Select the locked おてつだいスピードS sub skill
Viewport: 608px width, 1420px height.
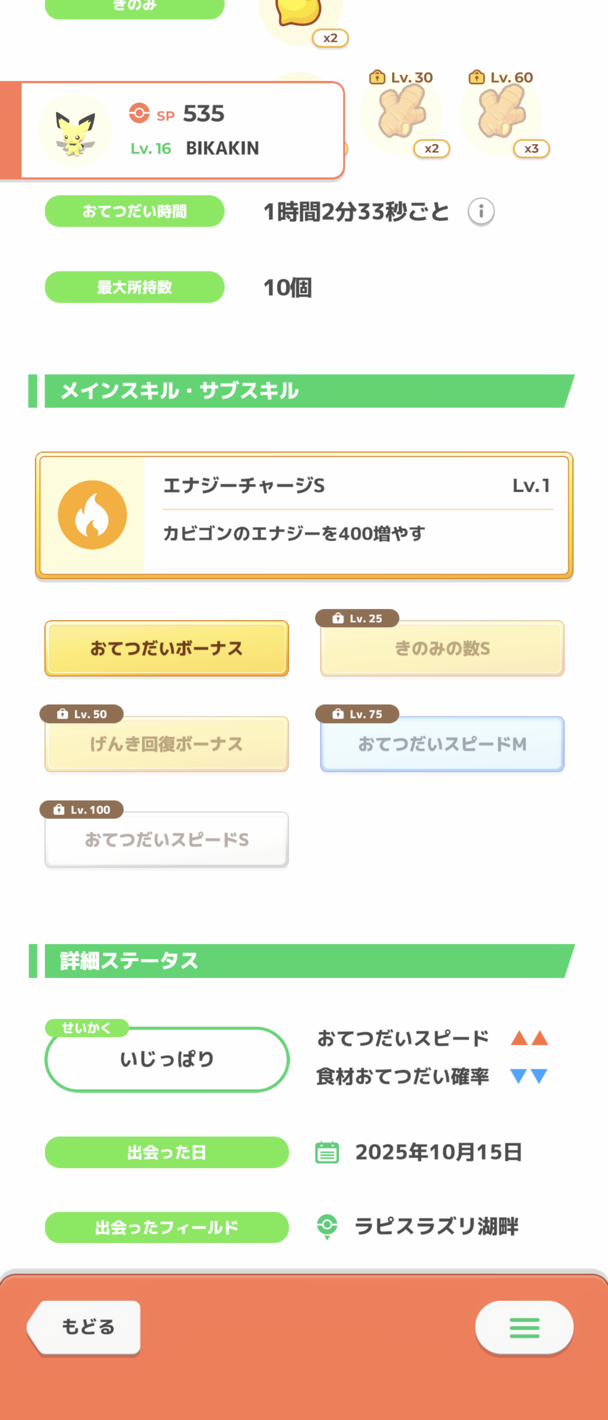(166, 839)
